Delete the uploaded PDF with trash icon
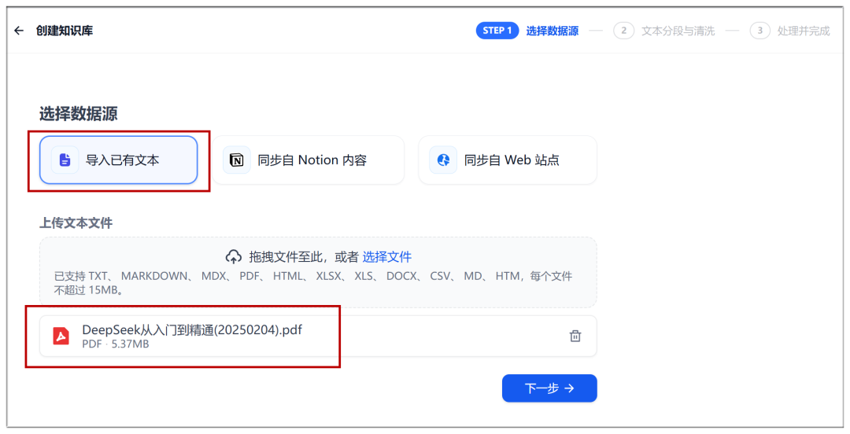Viewport: 850px width, 434px height. pos(575,336)
